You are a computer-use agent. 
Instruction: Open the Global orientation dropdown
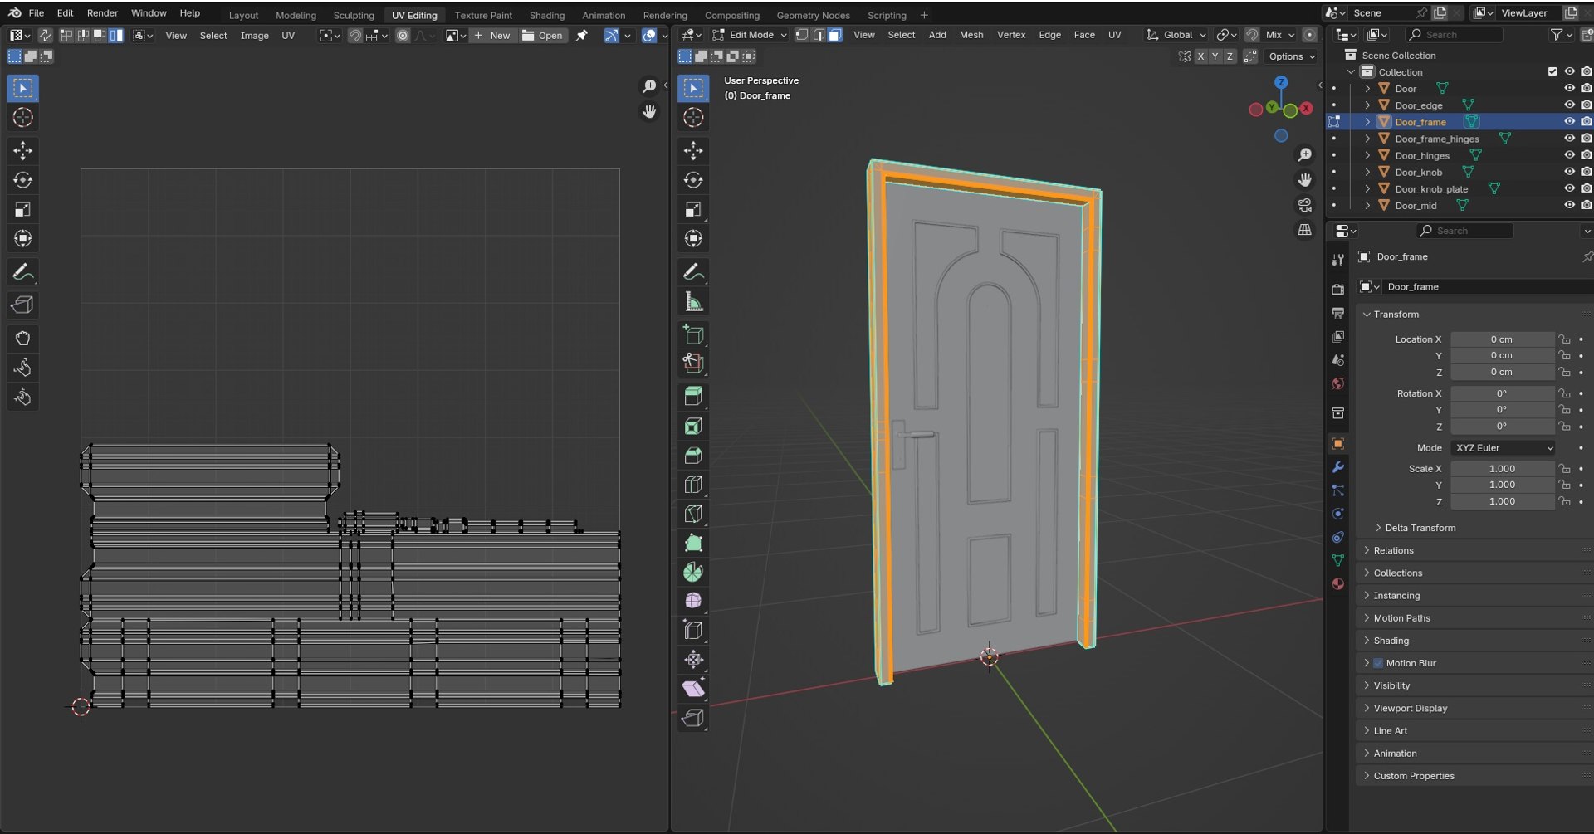click(x=1176, y=35)
